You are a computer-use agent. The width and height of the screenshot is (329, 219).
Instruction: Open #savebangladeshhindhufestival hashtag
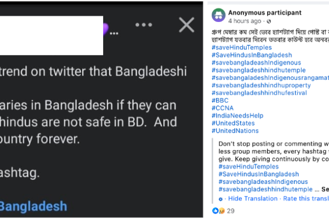pos(259,93)
